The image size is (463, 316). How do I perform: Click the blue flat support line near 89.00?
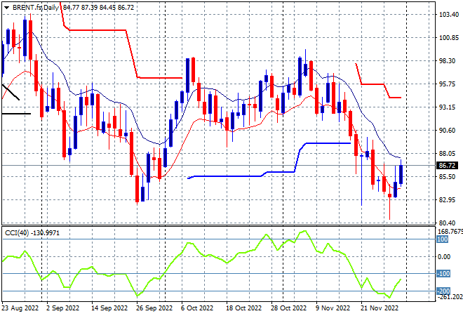[x=328, y=143]
